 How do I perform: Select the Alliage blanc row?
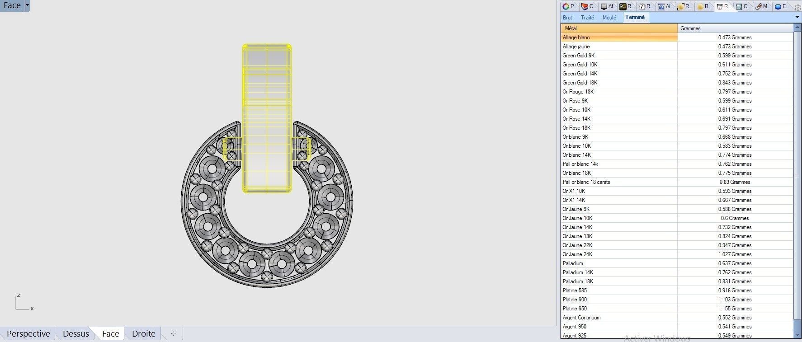click(x=677, y=37)
